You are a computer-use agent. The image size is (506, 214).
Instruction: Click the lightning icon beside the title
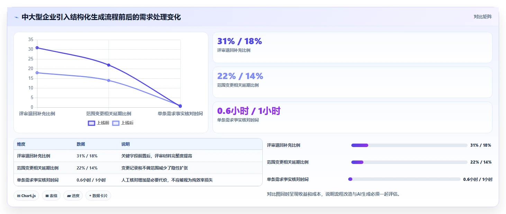(x=17, y=17)
